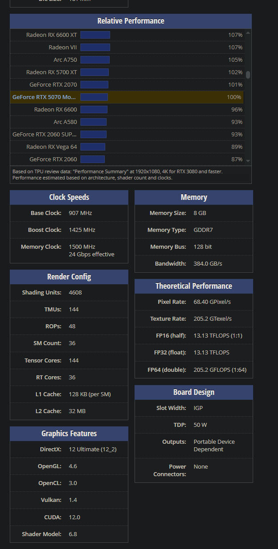Click the Arc A580 link
278x549 pixels.
pos(65,122)
